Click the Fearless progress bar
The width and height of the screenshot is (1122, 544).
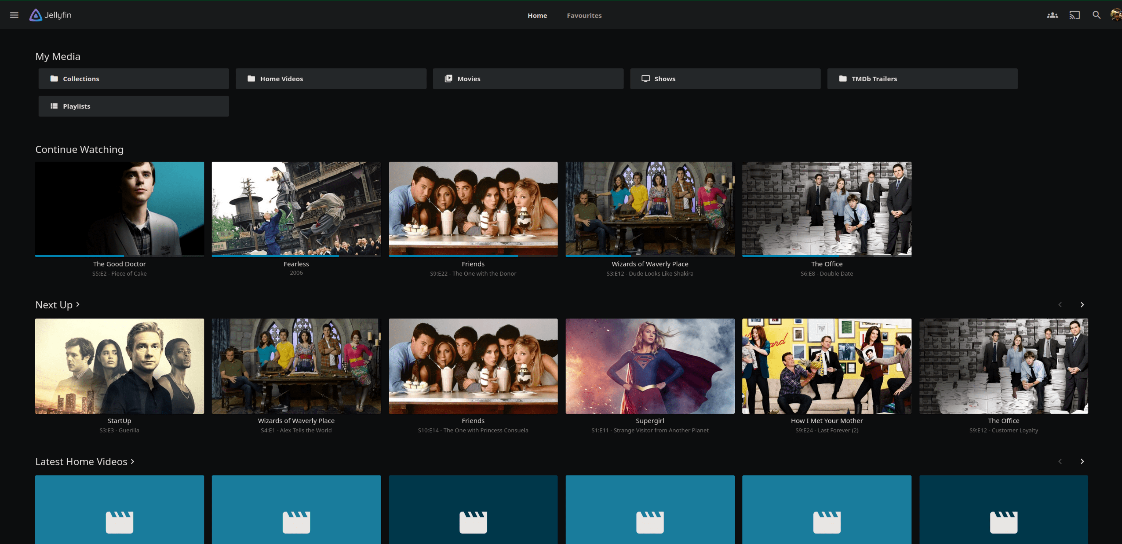tap(296, 256)
